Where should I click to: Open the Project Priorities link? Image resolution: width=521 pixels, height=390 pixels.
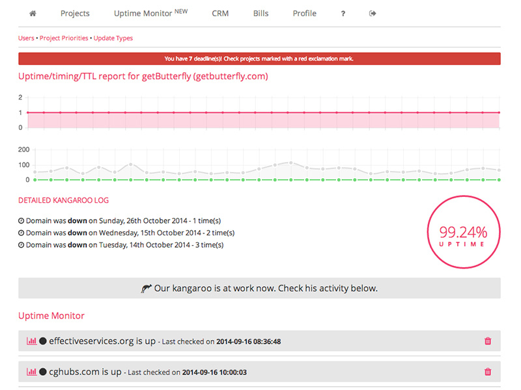coord(64,38)
